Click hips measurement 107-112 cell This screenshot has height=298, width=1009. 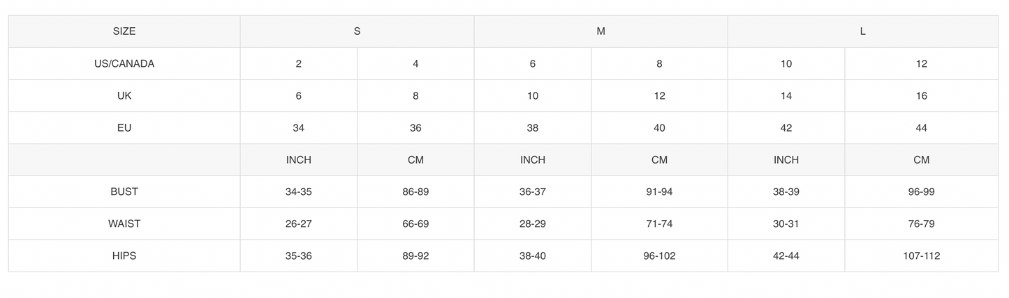(921, 256)
